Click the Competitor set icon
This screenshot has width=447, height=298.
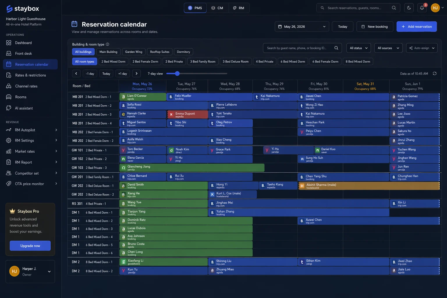9,173
